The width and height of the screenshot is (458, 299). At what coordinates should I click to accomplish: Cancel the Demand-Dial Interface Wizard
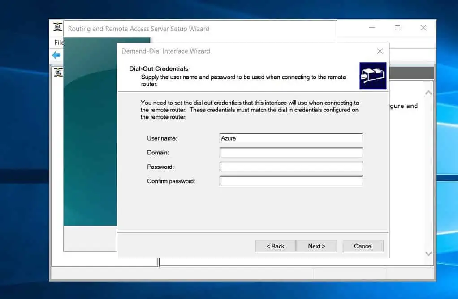[363, 246]
